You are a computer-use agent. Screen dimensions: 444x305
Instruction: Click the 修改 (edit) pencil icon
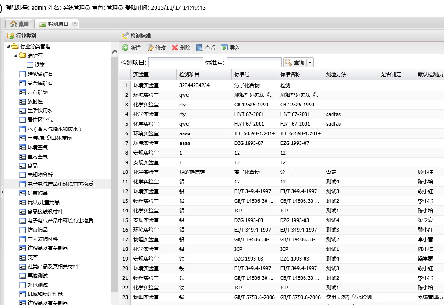tap(150, 48)
